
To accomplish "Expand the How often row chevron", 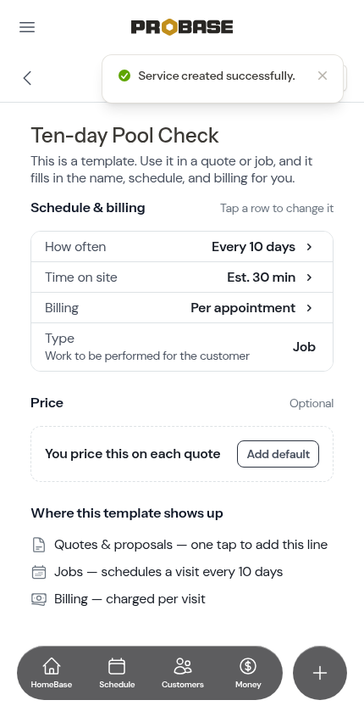I will 309,247.
